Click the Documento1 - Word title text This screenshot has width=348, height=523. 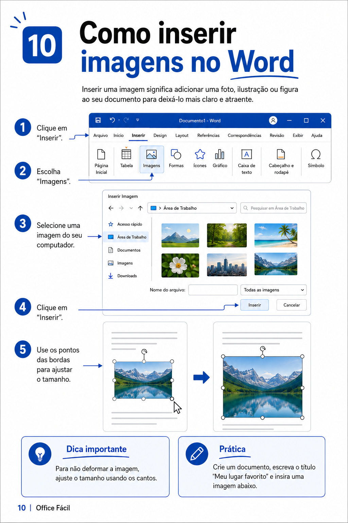click(200, 121)
